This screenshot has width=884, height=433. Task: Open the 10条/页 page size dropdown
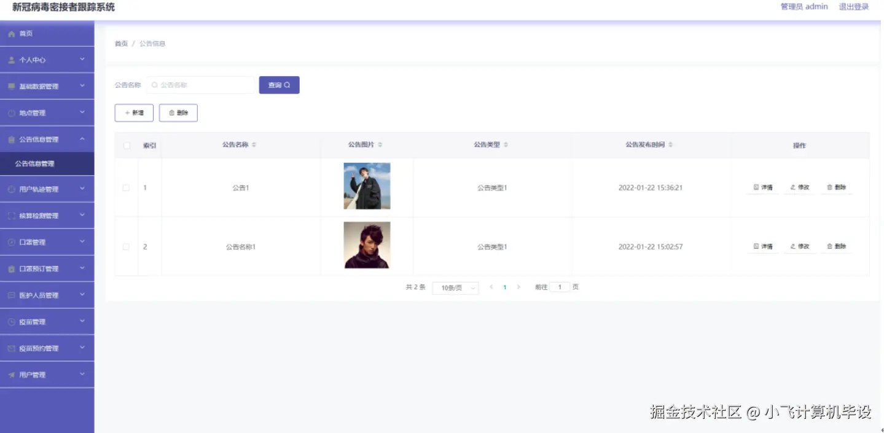(x=455, y=288)
